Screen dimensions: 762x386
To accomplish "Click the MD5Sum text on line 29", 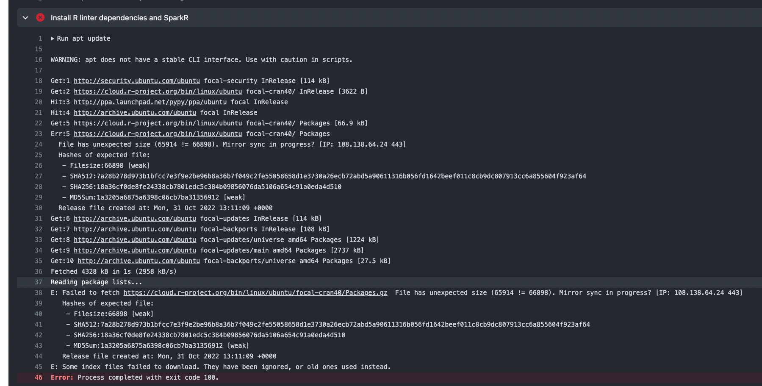I will (x=158, y=197).
